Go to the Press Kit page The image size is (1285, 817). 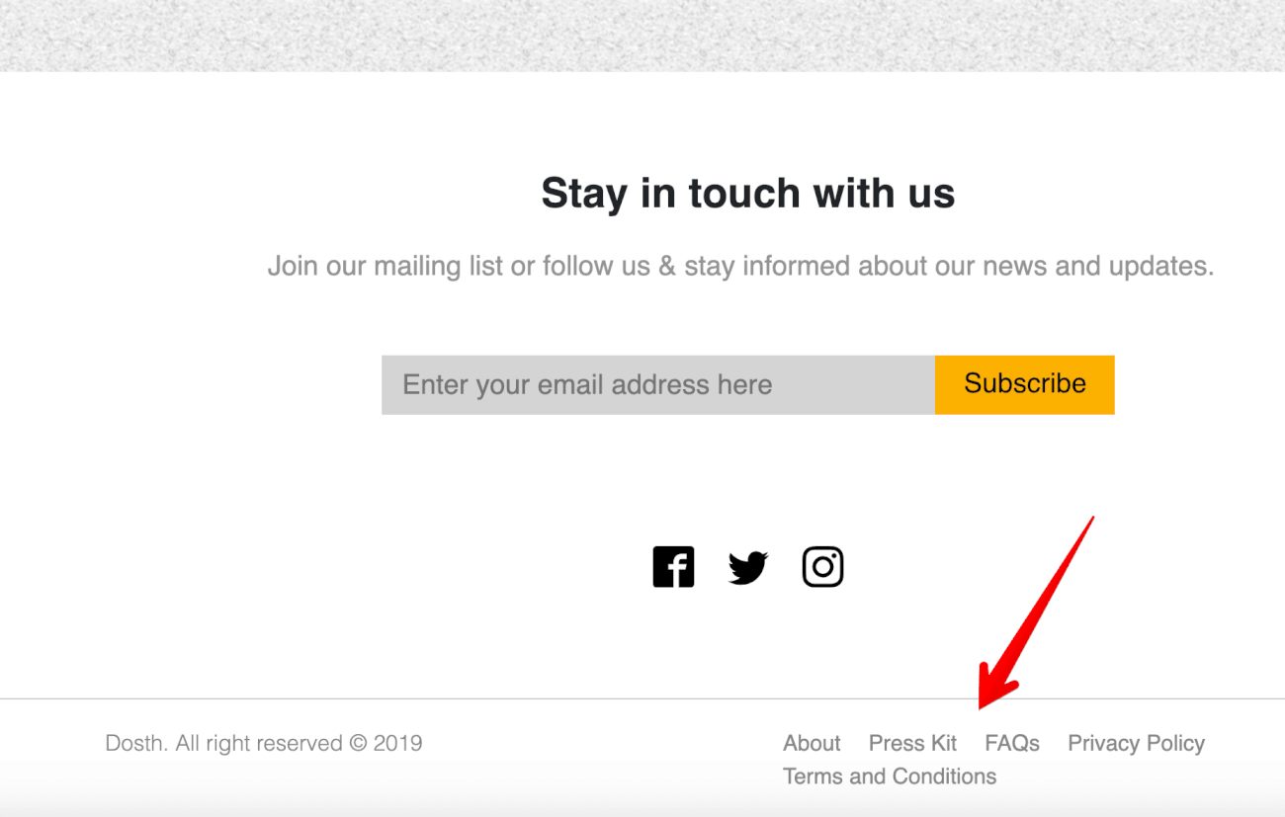coord(912,743)
